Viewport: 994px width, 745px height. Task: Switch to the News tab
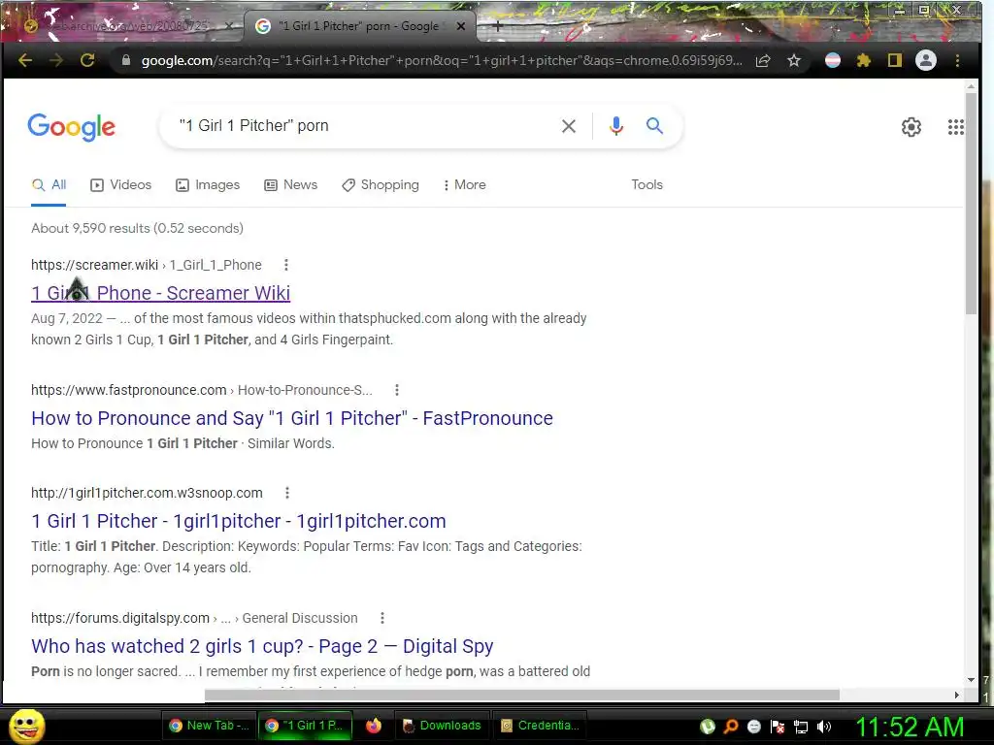coord(291,185)
